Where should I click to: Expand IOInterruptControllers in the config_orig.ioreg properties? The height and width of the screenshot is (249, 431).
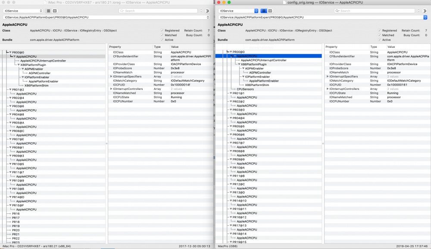pyautogui.click(x=328, y=89)
